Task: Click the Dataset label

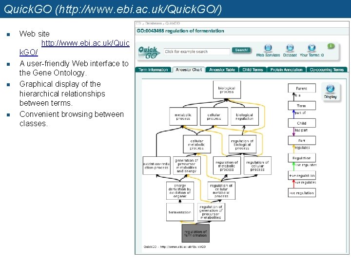Action: 290,55
